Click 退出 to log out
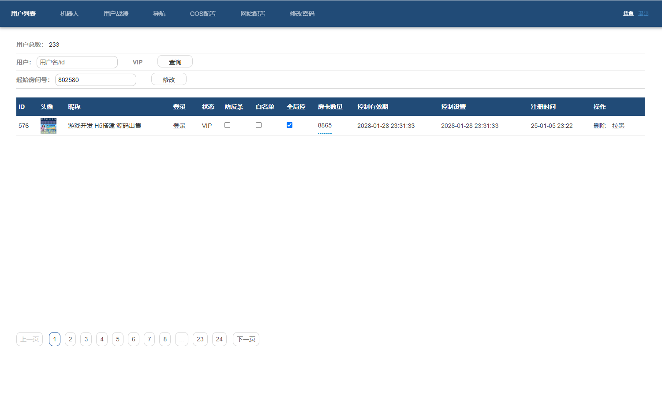 click(643, 13)
